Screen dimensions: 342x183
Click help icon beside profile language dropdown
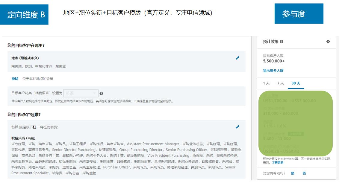(x=101, y=94)
